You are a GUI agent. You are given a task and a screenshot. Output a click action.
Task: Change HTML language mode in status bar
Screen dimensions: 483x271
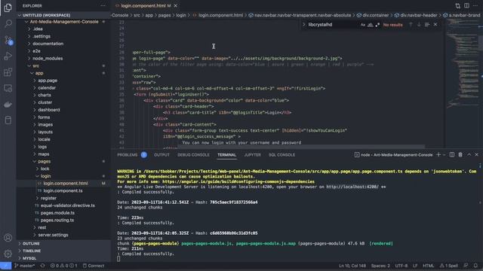coord(428,266)
